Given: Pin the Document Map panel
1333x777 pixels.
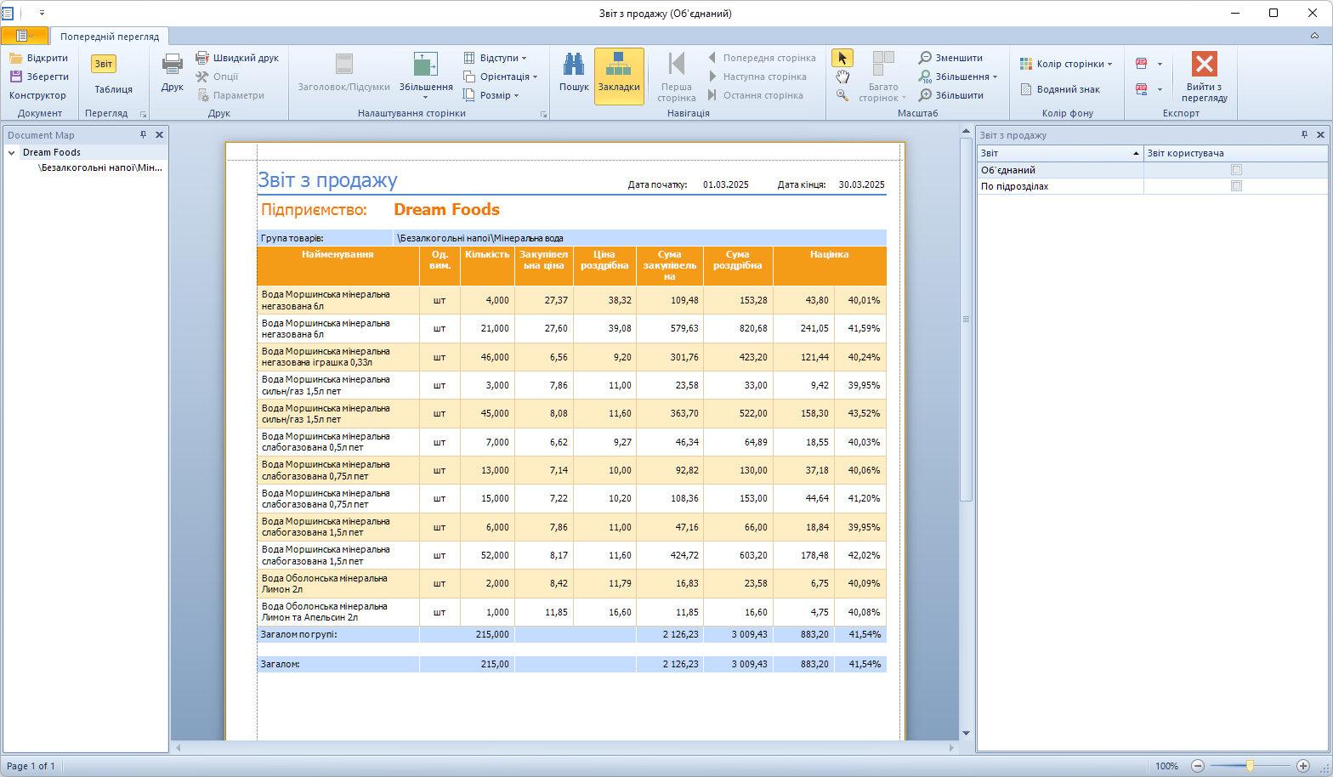Looking at the screenshot, I should [144, 134].
